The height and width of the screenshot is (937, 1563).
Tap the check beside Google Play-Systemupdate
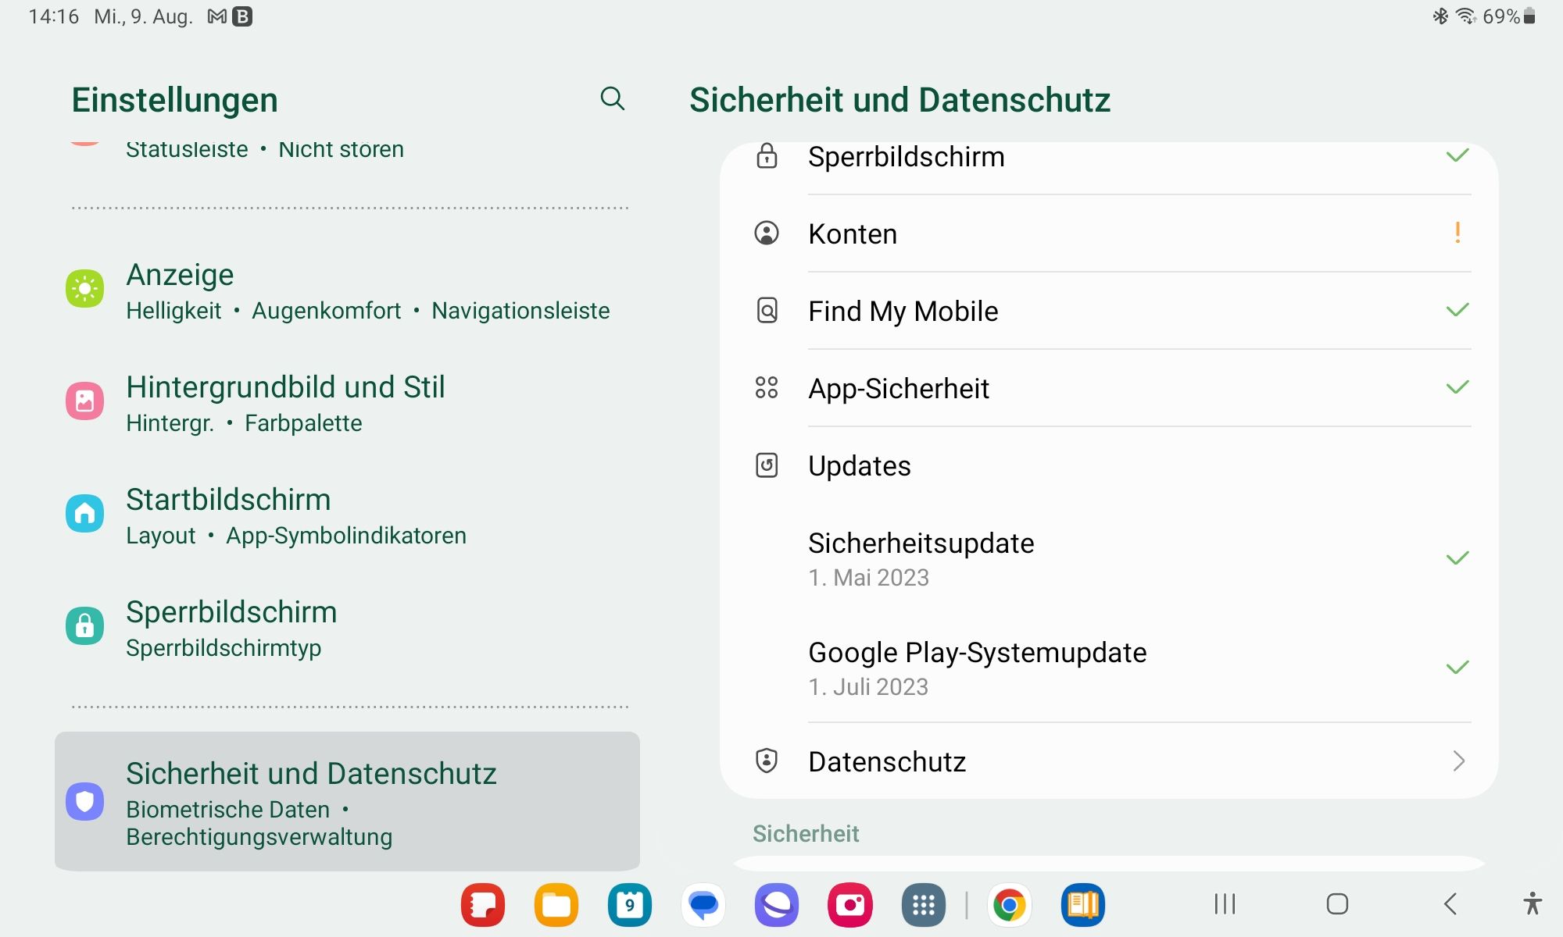tap(1457, 668)
